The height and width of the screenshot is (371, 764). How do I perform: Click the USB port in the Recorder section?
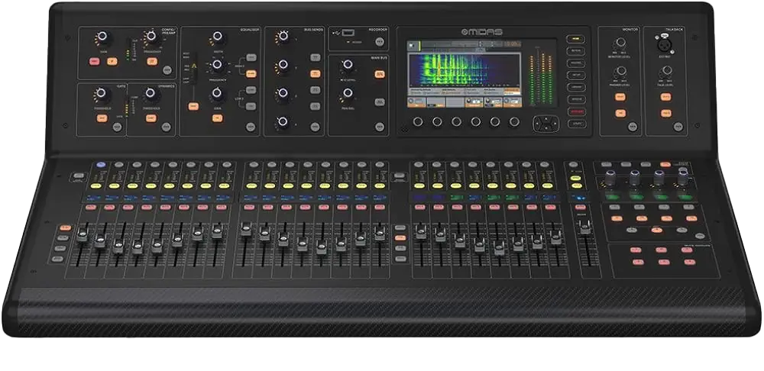click(348, 34)
